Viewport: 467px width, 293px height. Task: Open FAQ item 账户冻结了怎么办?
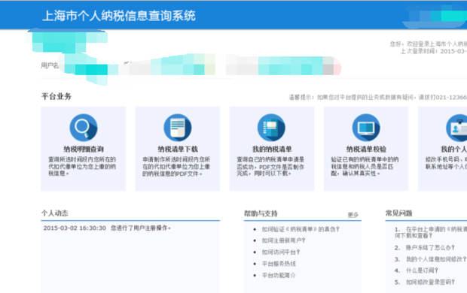[x=430, y=247]
